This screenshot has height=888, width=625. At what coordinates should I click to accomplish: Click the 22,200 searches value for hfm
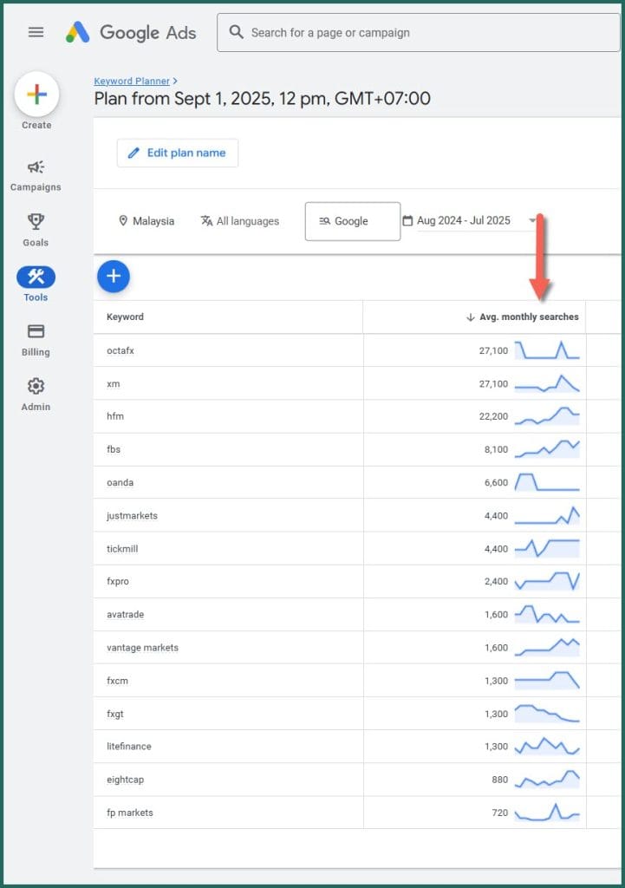click(x=493, y=417)
